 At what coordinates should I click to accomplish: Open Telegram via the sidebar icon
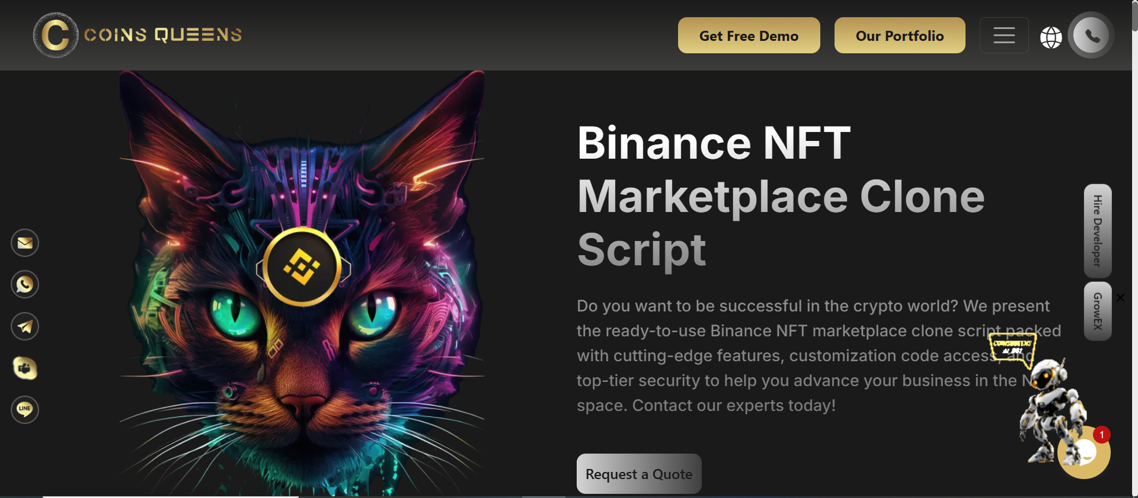pyautogui.click(x=24, y=326)
